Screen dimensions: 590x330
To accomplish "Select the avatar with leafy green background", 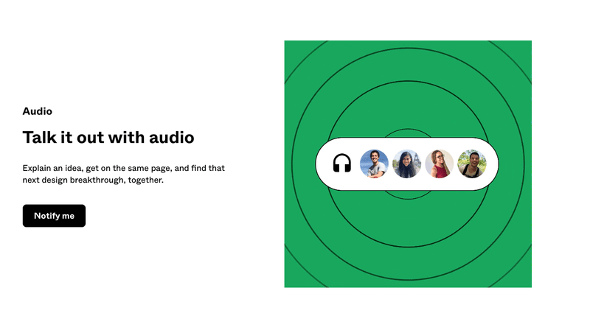I will (472, 164).
